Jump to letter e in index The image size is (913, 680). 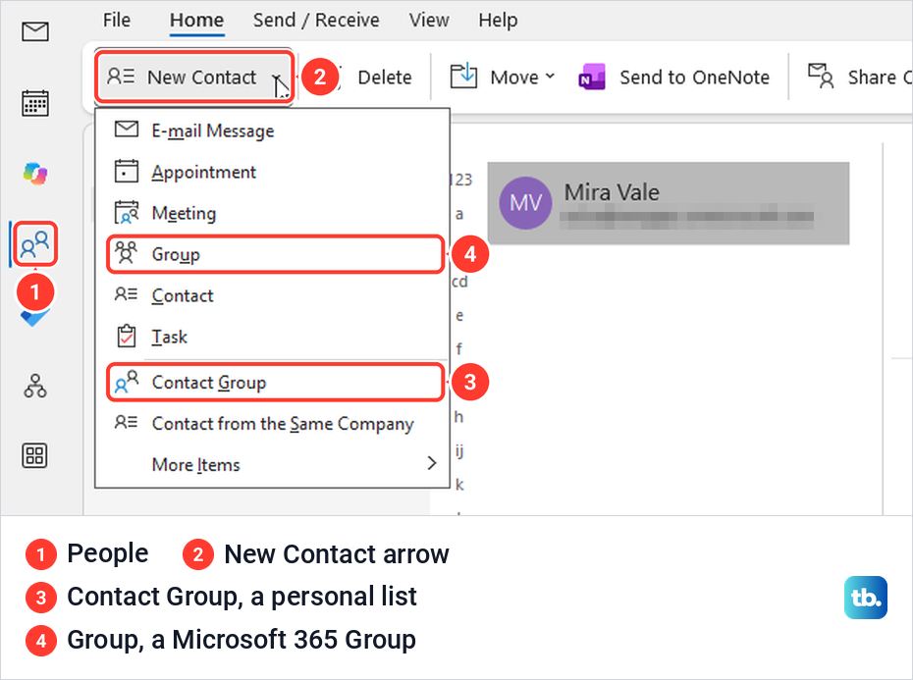[459, 316]
